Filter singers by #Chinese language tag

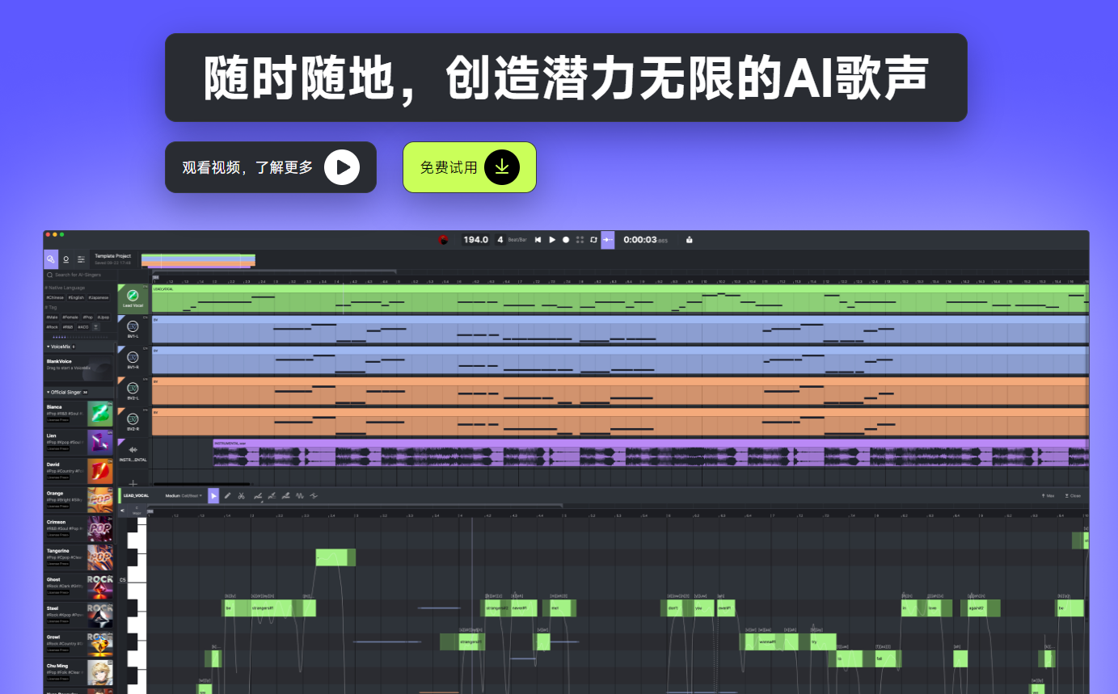point(55,298)
